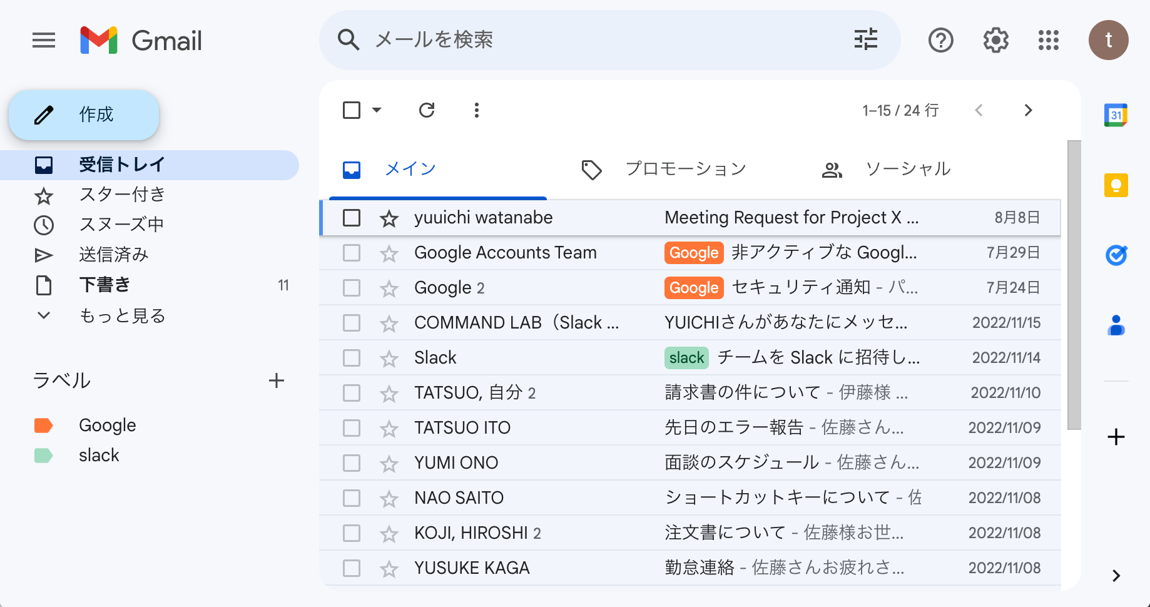Click the search magnifier icon

pos(349,40)
